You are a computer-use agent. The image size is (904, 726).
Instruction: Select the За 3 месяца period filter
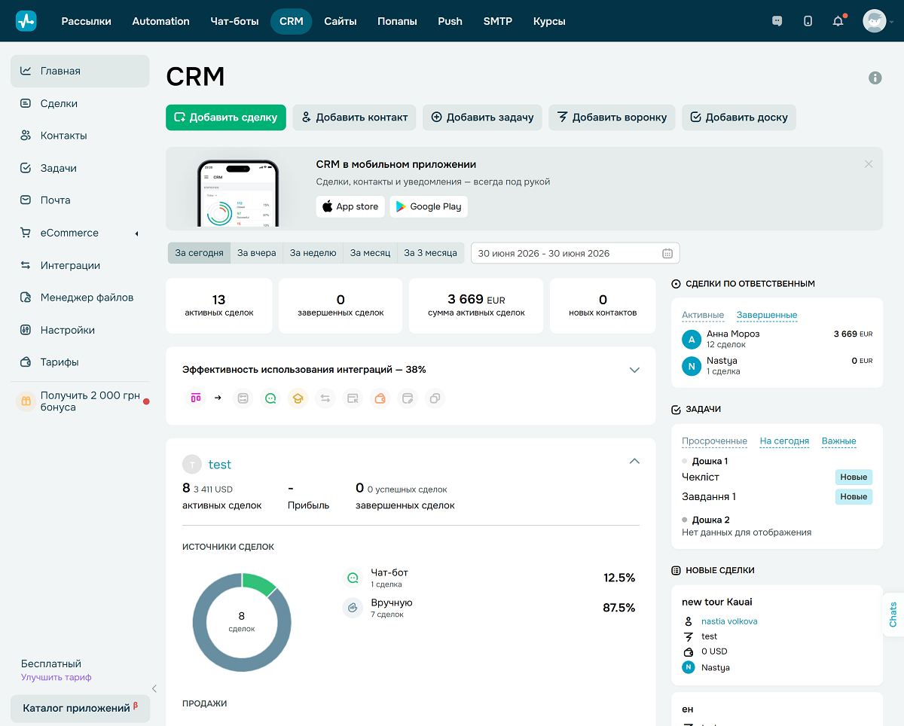click(x=430, y=253)
